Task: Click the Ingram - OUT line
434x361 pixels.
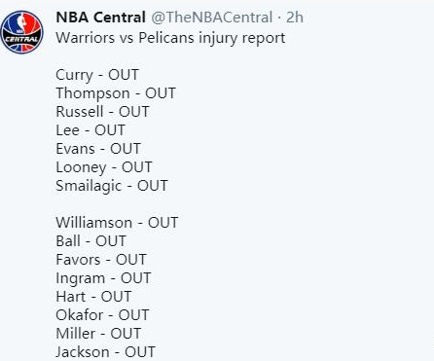Action: click(x=103, y=278)
